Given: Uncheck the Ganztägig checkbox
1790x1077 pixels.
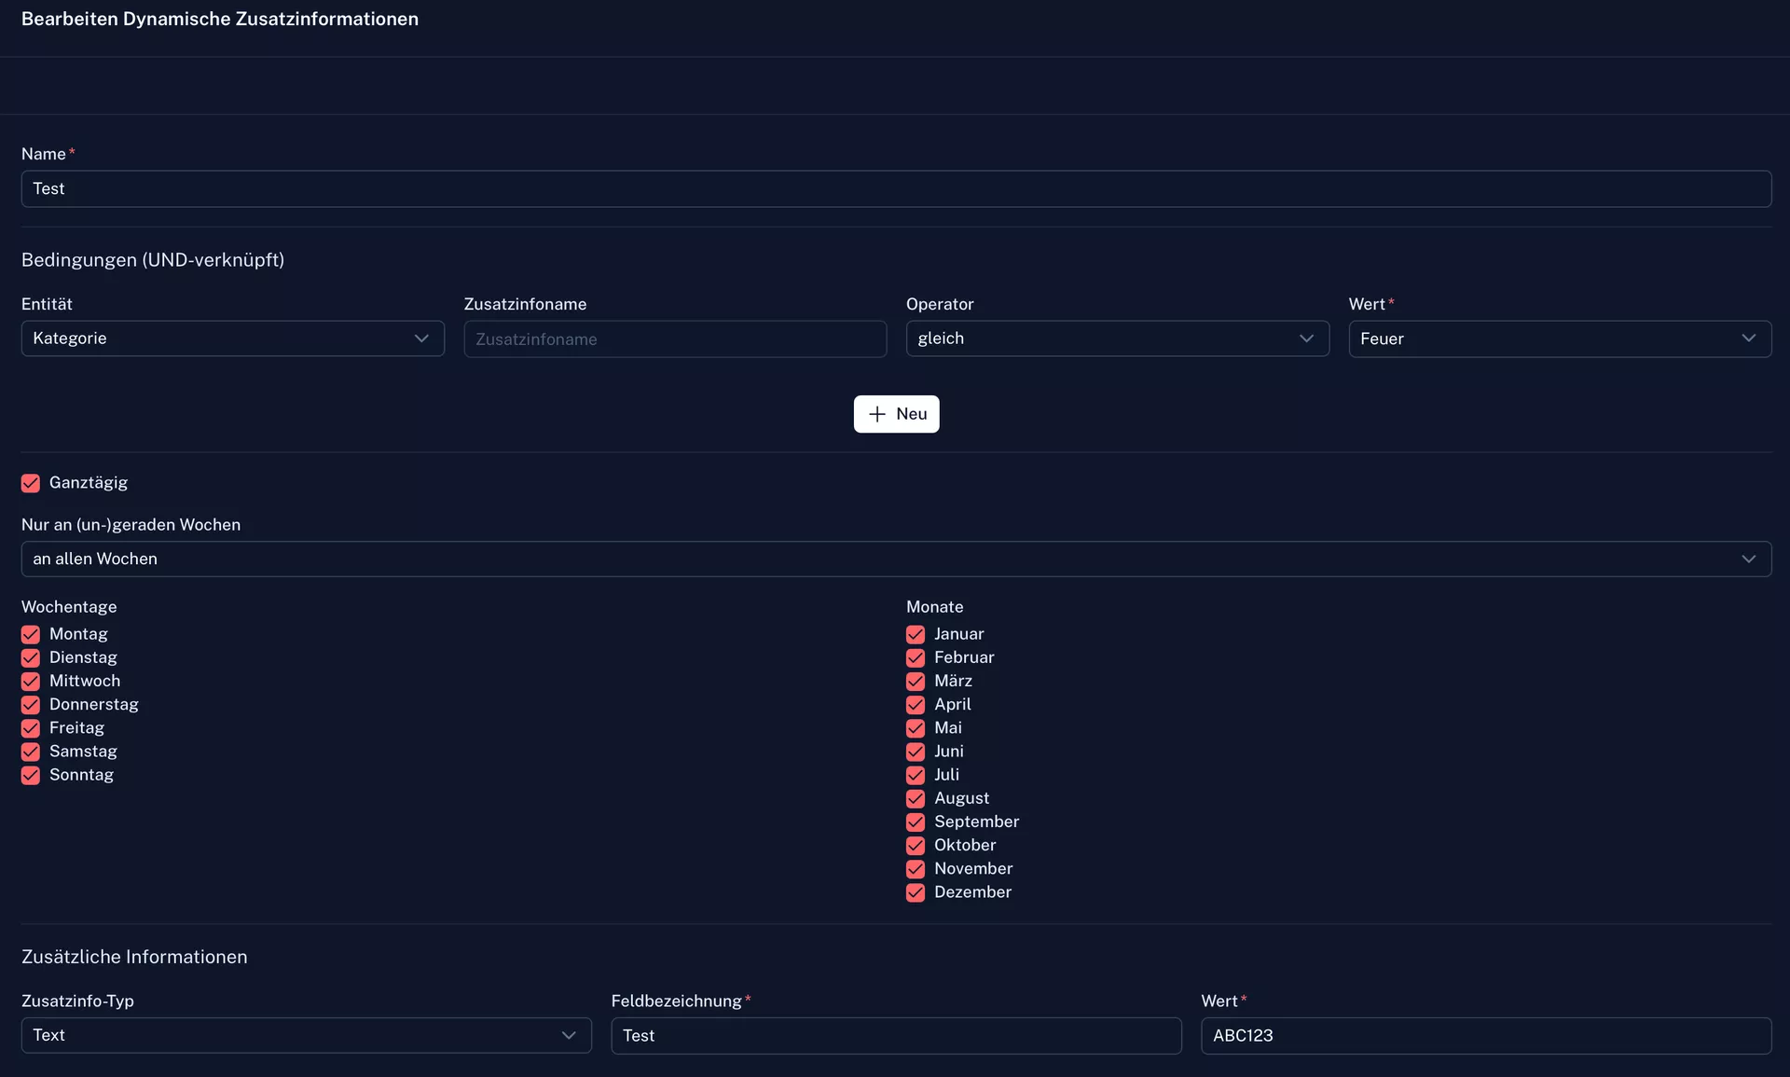Looking at the screenshot, I should tap(31, 483).
